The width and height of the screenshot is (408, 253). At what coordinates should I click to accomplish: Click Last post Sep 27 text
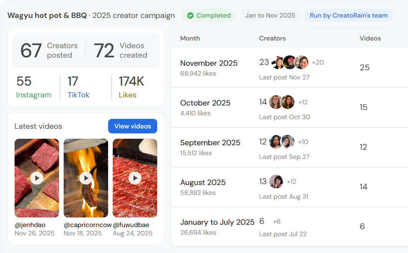click(284, 157)
